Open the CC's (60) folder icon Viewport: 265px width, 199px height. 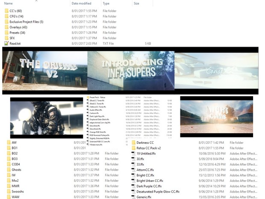[x=6, y=11]
